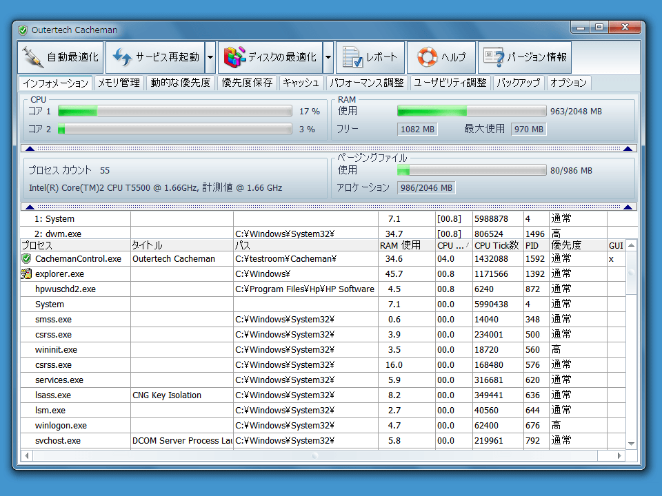The width and height of the screenshot is (662, 496).
Task: Sort by the GUI column header
Action: tap(616, 245)
